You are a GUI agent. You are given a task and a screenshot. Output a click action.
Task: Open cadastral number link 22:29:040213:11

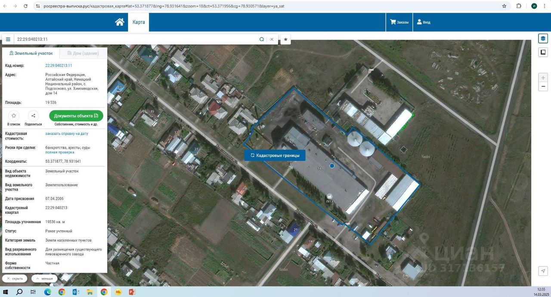pos(59,66)
